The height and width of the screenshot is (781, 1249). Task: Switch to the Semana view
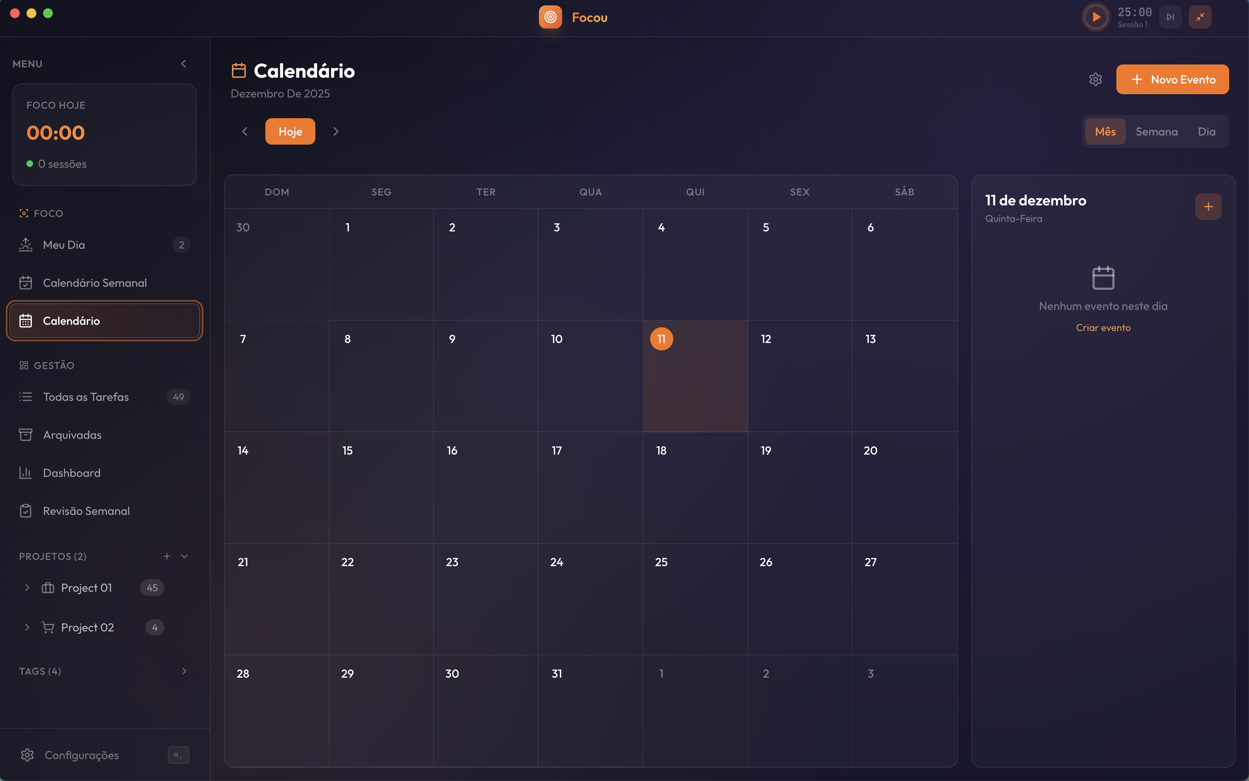pos(1156,131)
